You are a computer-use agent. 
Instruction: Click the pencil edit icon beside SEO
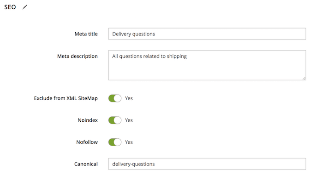[x=24, y=7]
